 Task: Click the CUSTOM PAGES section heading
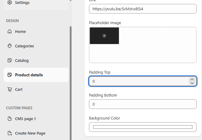click(x=19, y=108)
